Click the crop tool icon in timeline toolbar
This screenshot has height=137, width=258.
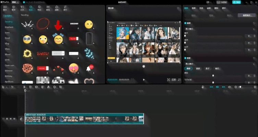pyautogui.click(x=60, y=87)
